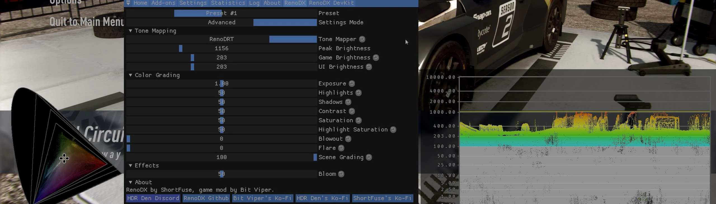The height and width of the screenshot is (204, 716).
Task: Reset UI Brightness value
Action: (x=369, y=67)
